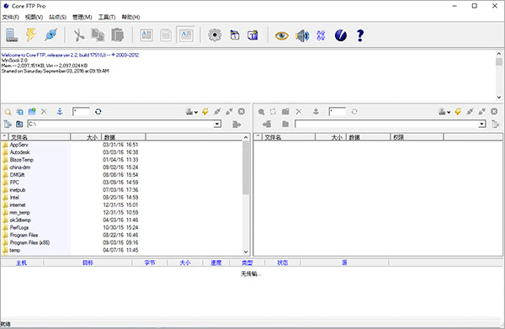Click the template T window icon
Image resolution: width=505 pixels, height=329 pixels.
(252, 35)
